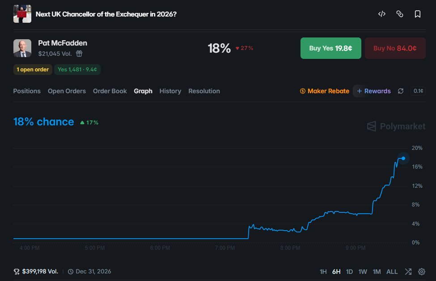Open the embed code icon
This screenshot has height=281, width=436.
coord(382,14)
